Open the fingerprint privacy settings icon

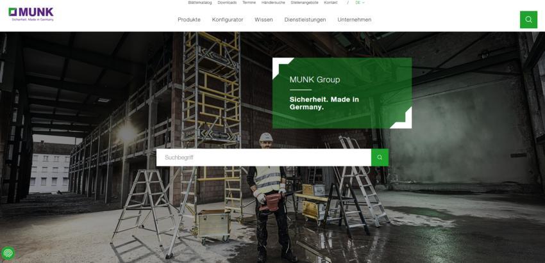[8, 253]
